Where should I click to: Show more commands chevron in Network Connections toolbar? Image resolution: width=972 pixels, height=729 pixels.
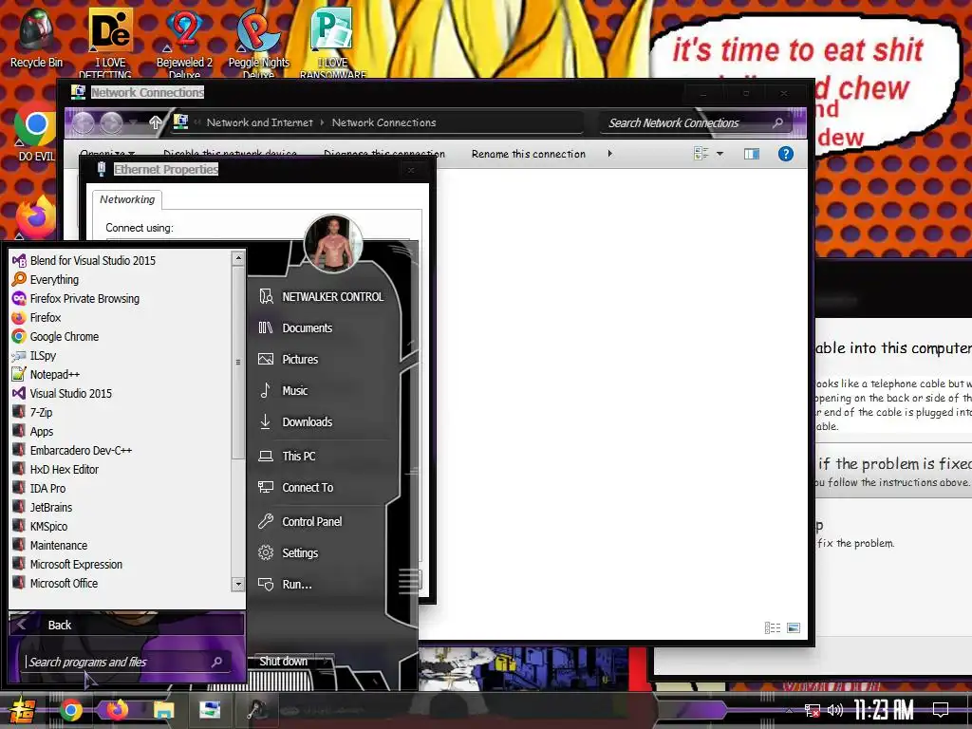point(610,154)
